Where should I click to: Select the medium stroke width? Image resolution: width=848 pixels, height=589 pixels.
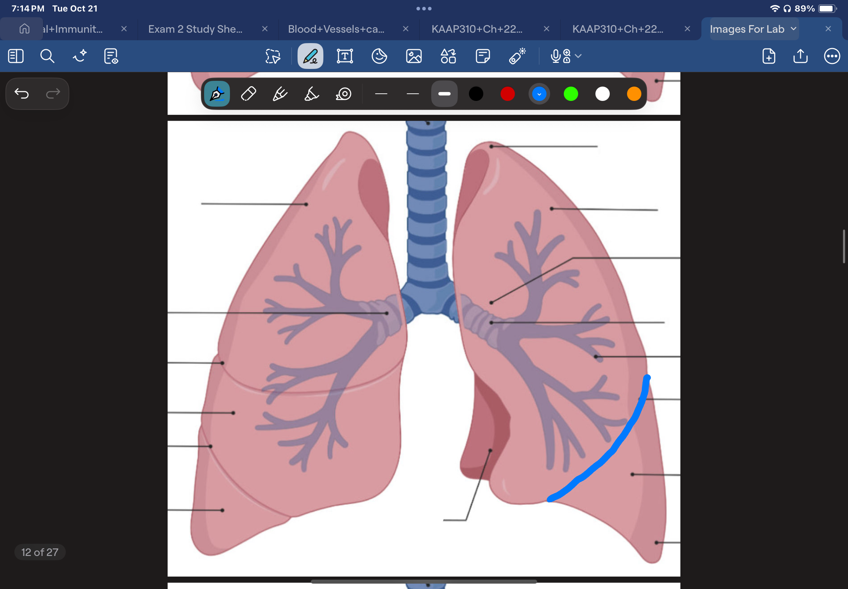pos(413,94)
